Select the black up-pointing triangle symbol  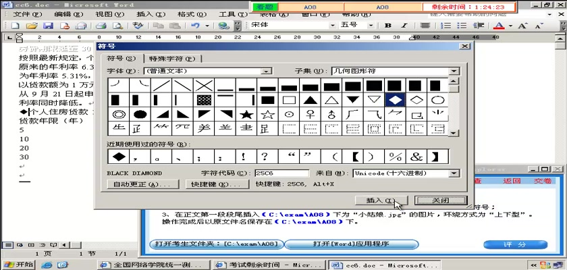tap(310, 100)
